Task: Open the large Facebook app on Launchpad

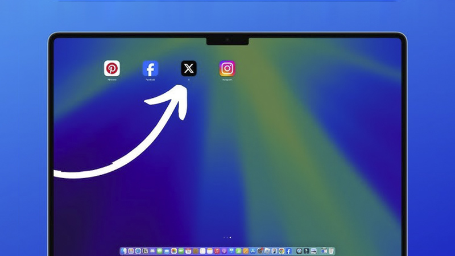Action: click(x=150, y=68)
